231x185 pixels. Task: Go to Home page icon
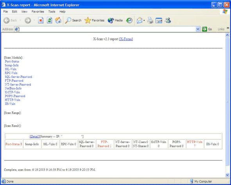click(58, 20)
